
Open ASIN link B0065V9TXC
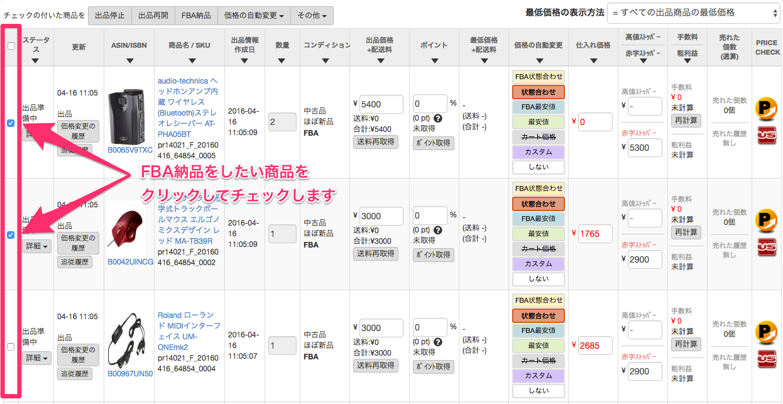pyautogui.click(x=129, y=150)
